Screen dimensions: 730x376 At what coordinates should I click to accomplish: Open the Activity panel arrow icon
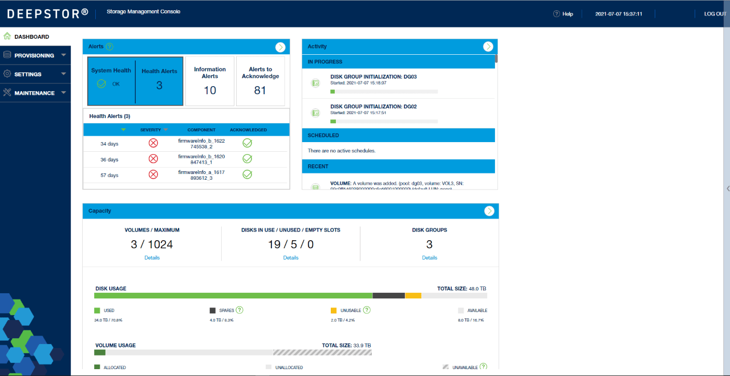[488, 47]
